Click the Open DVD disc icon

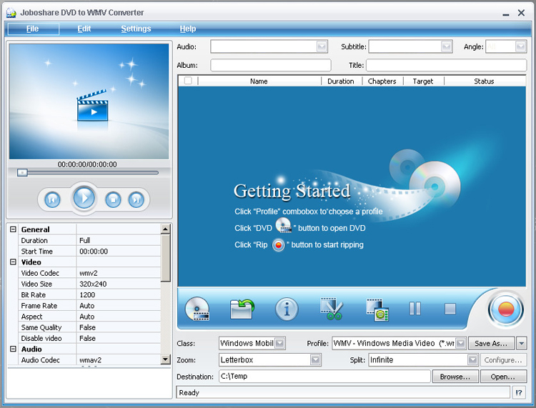[x=197, y=309]
